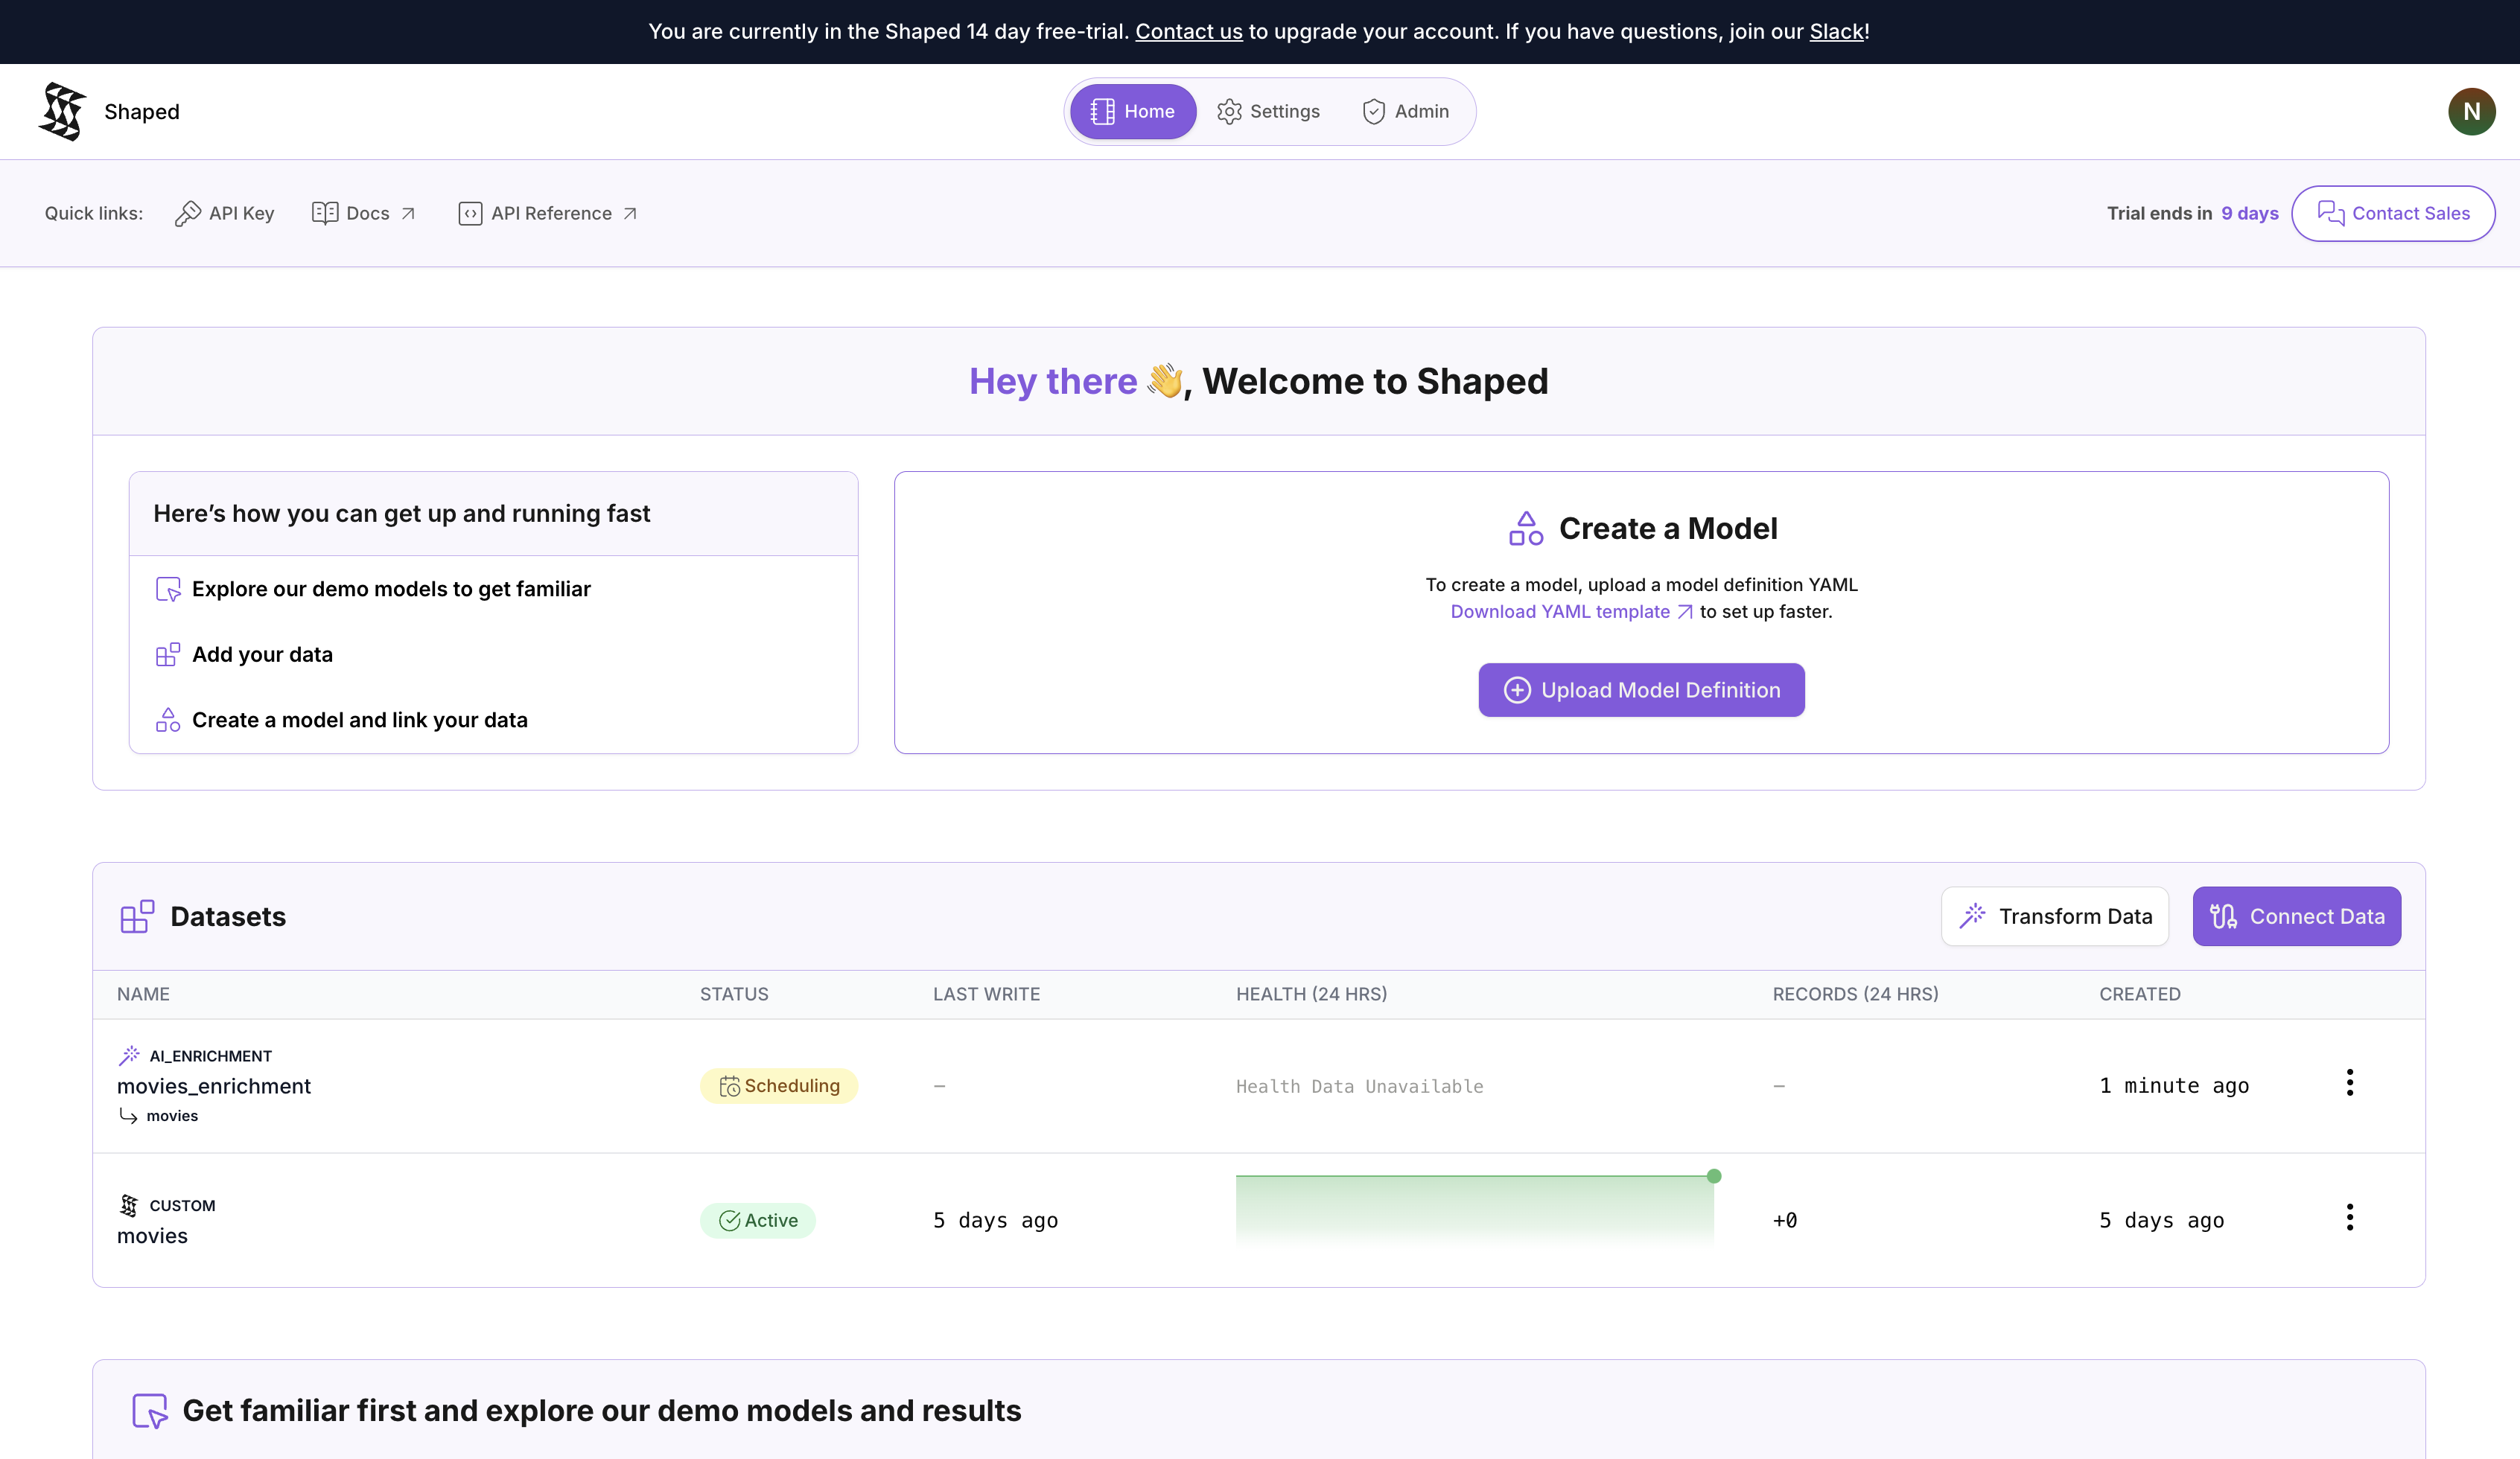The image size is (2520, 1459).
Task: Click the Datasets section icon
Action: [137, 916]
